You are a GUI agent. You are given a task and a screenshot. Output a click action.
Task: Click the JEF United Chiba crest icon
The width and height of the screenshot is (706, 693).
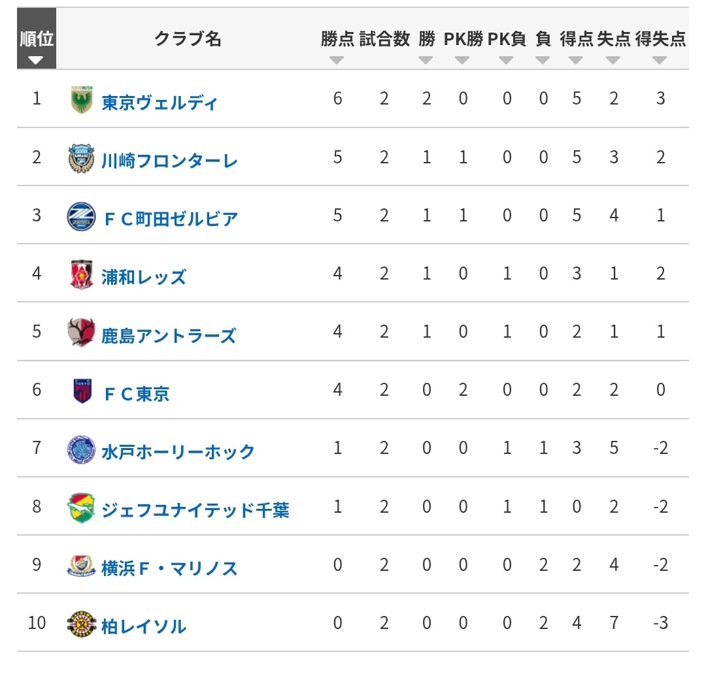point(82,508)
